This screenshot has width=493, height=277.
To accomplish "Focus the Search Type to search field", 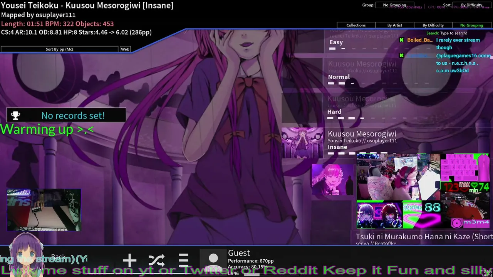I will tap(447, 33).
